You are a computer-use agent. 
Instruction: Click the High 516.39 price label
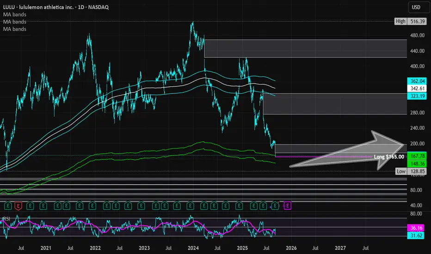[418, 21]
